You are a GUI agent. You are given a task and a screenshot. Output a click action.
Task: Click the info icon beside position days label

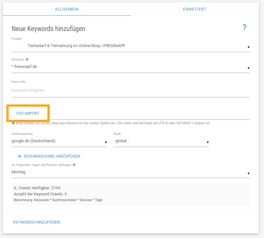(74, 165)
